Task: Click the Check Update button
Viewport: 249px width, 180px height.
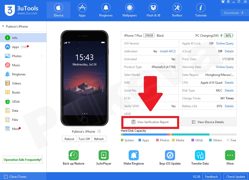Action: (236, 177)
